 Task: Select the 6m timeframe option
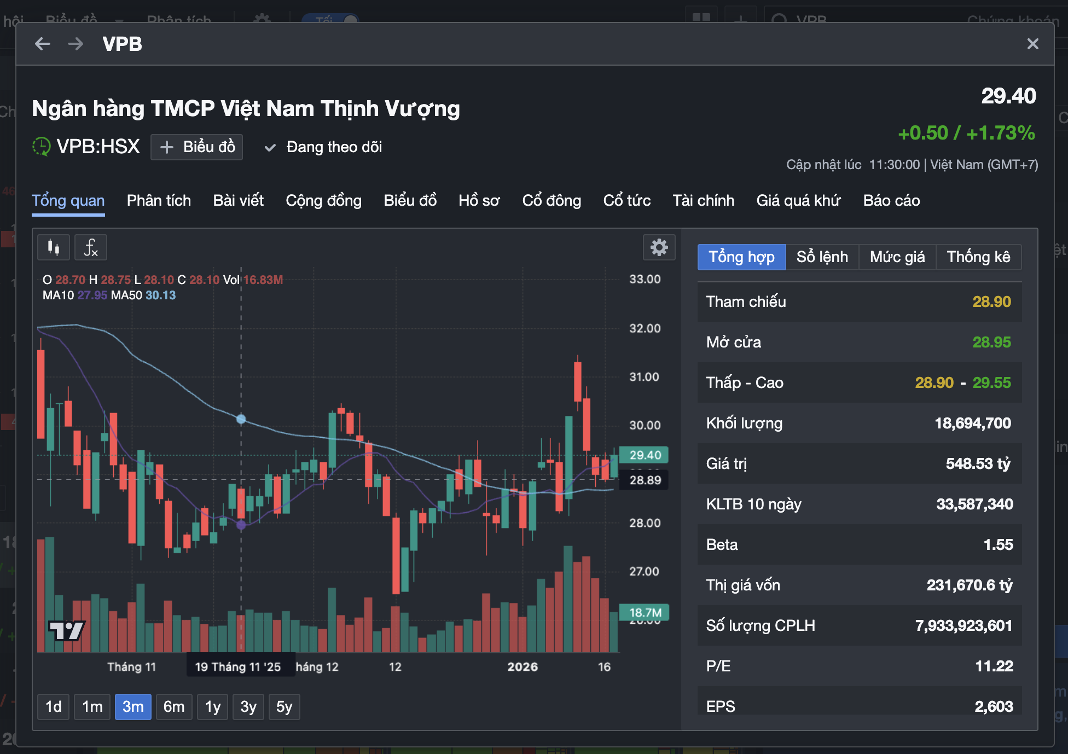tap(174, 706)
